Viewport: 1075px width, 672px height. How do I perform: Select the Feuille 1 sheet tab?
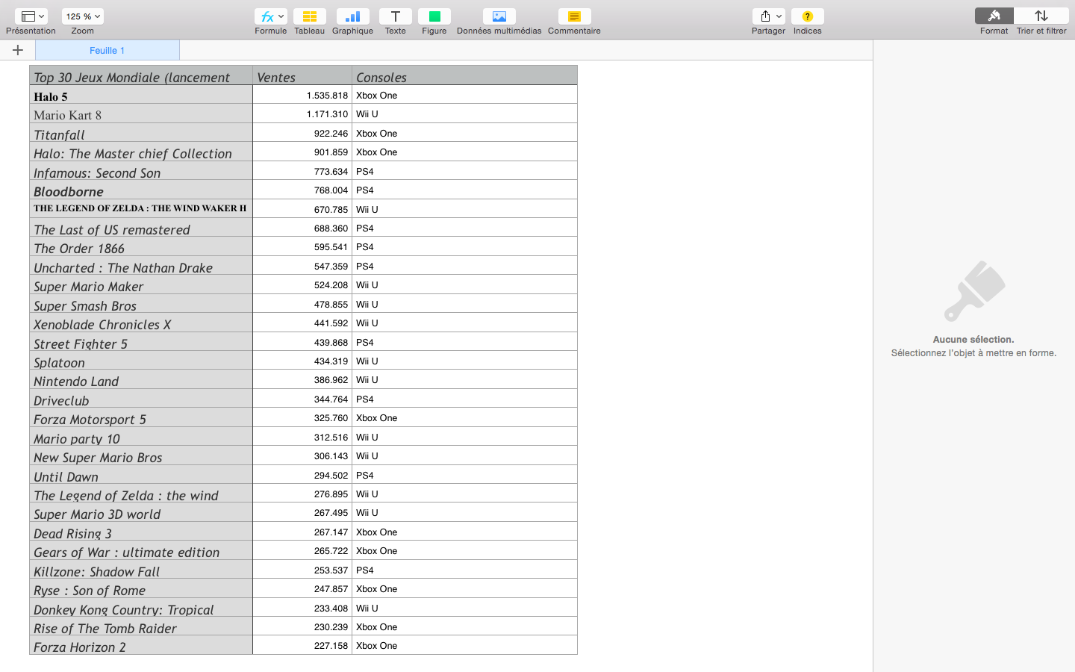(x=107, y=50)
